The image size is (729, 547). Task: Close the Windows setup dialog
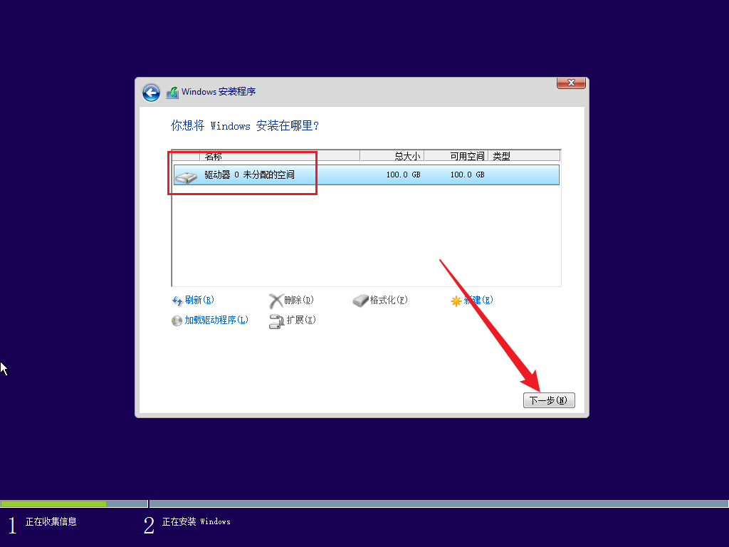pyautogui.click(x=571, y=83)
